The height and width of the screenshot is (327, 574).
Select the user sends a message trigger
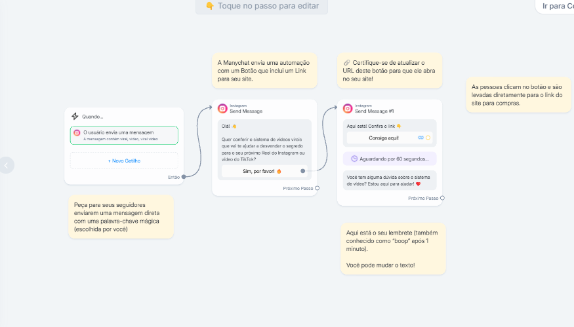pos(124,135)
